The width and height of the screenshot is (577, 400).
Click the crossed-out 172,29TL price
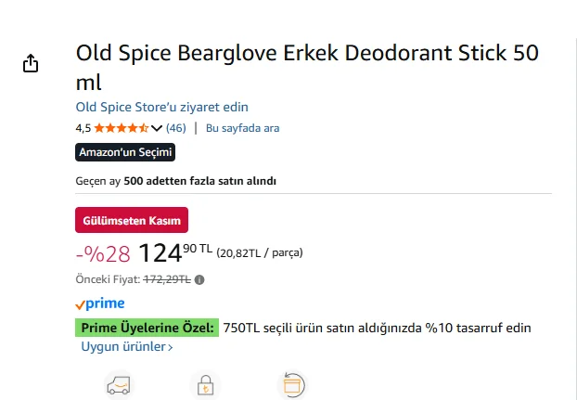[x=166, y=279]
